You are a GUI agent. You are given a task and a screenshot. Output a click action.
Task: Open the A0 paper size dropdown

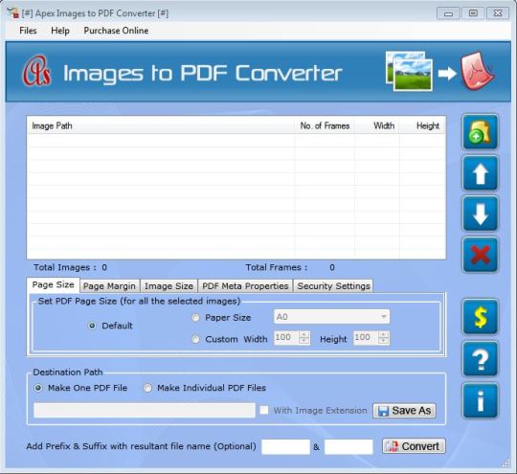point(331,317)
